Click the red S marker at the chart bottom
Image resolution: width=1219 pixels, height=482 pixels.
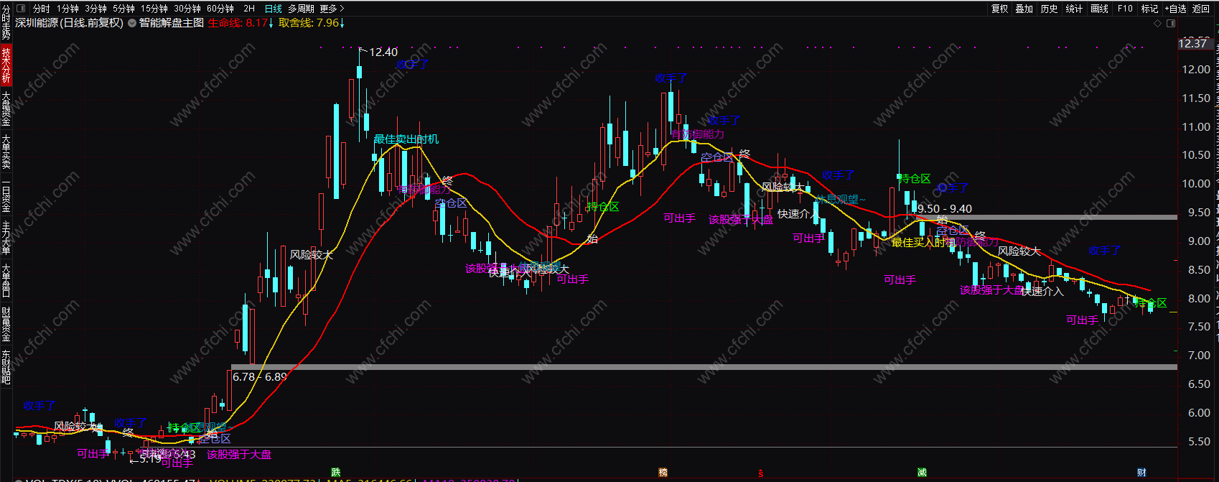[x=761, y=473]
